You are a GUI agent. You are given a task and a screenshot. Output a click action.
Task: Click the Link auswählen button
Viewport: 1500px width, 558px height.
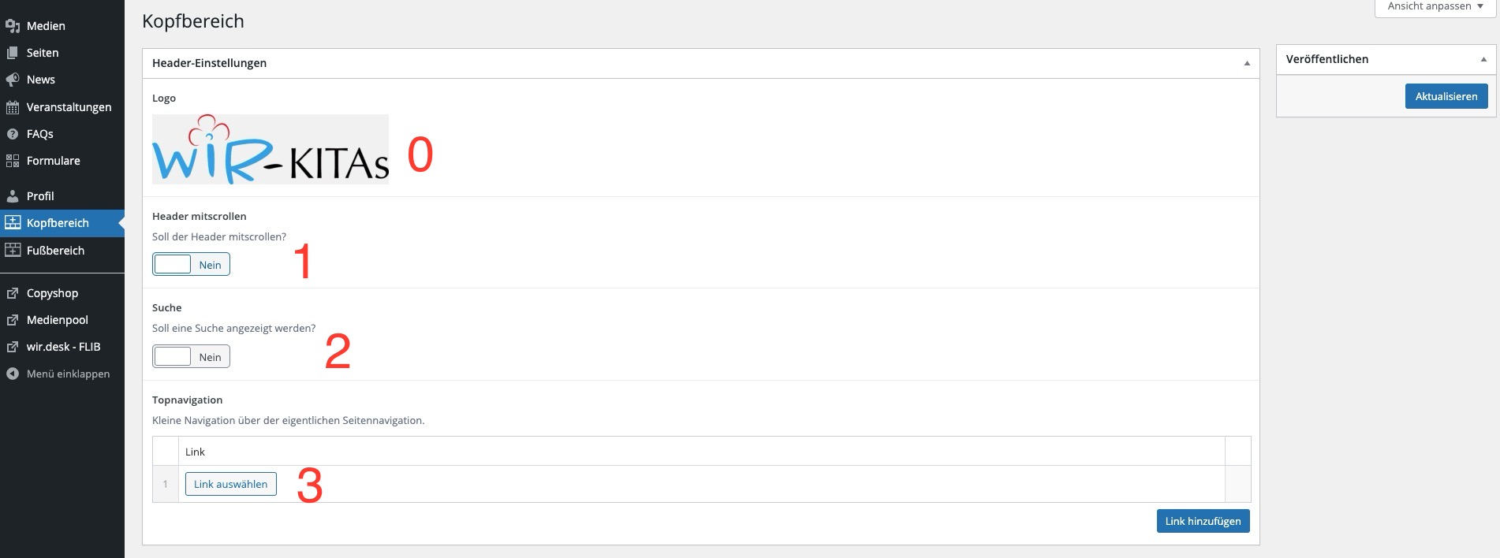230,484
